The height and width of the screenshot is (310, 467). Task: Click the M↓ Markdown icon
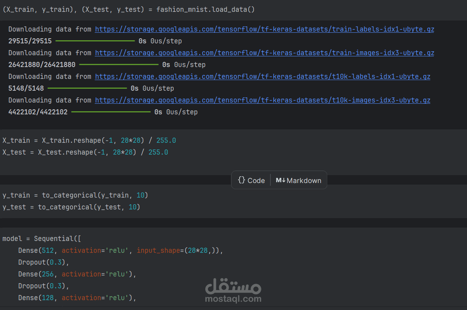[280, 180]
